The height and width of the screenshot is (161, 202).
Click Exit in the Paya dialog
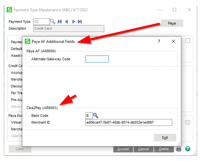(x=165, y=138)
